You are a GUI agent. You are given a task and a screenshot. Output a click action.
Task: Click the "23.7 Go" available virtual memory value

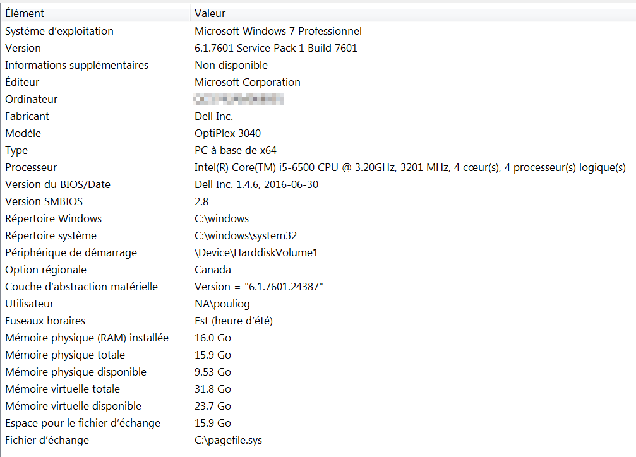tap(213, 406)
